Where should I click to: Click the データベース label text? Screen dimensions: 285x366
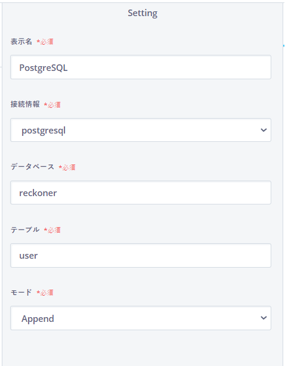[32, 167]
